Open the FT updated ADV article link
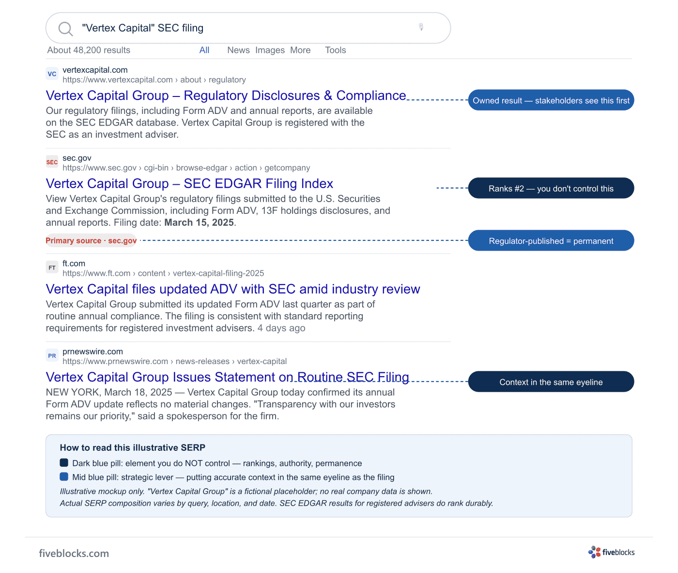Viewport: 678px width, 573px height. coord(233,289)
